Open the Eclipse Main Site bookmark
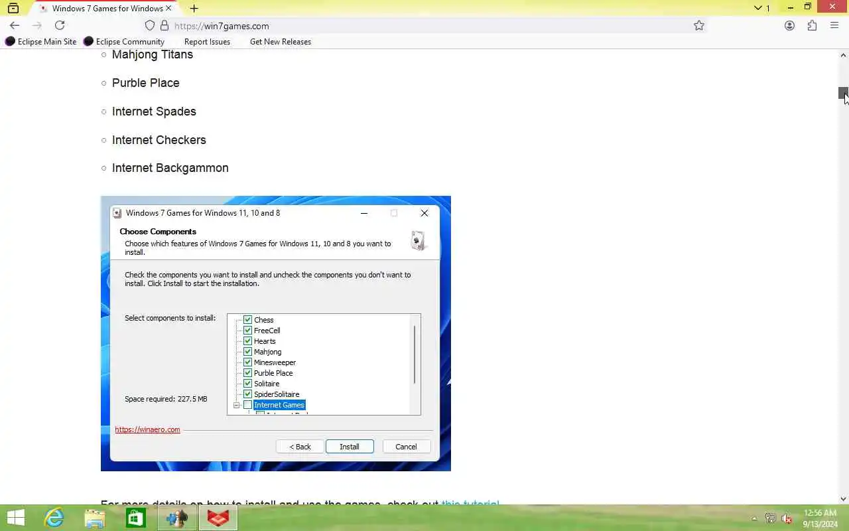The height and width of the screenshot is (531, 849). (40, 41)
